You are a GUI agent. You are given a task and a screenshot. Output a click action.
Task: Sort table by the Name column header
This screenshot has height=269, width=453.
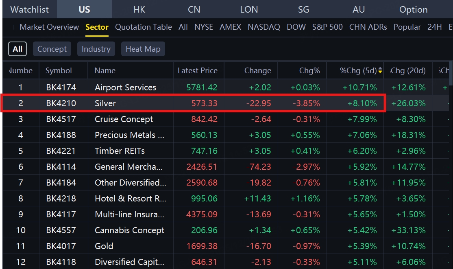point(105,71)
